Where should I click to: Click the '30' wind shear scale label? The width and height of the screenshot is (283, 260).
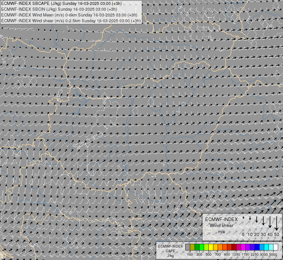tap(263, 234)
